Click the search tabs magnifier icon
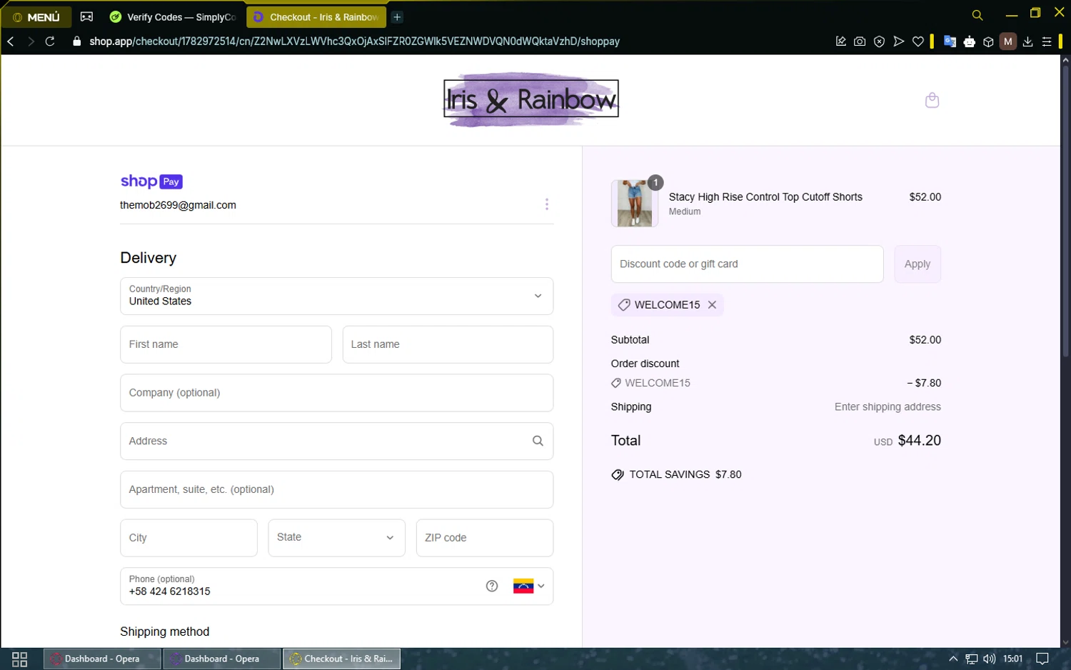 tap(977, 15)
